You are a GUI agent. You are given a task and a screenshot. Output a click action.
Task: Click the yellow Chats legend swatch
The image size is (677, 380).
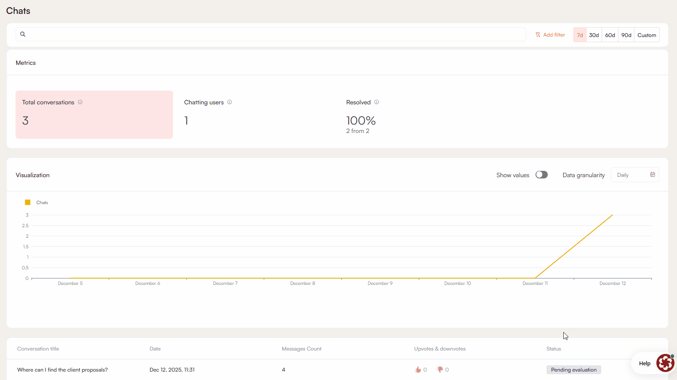[x=28, y=202]
